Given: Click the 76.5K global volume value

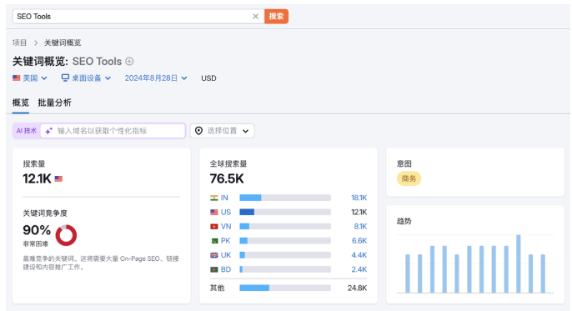Looking at the screenshot, I should [227, 178].
